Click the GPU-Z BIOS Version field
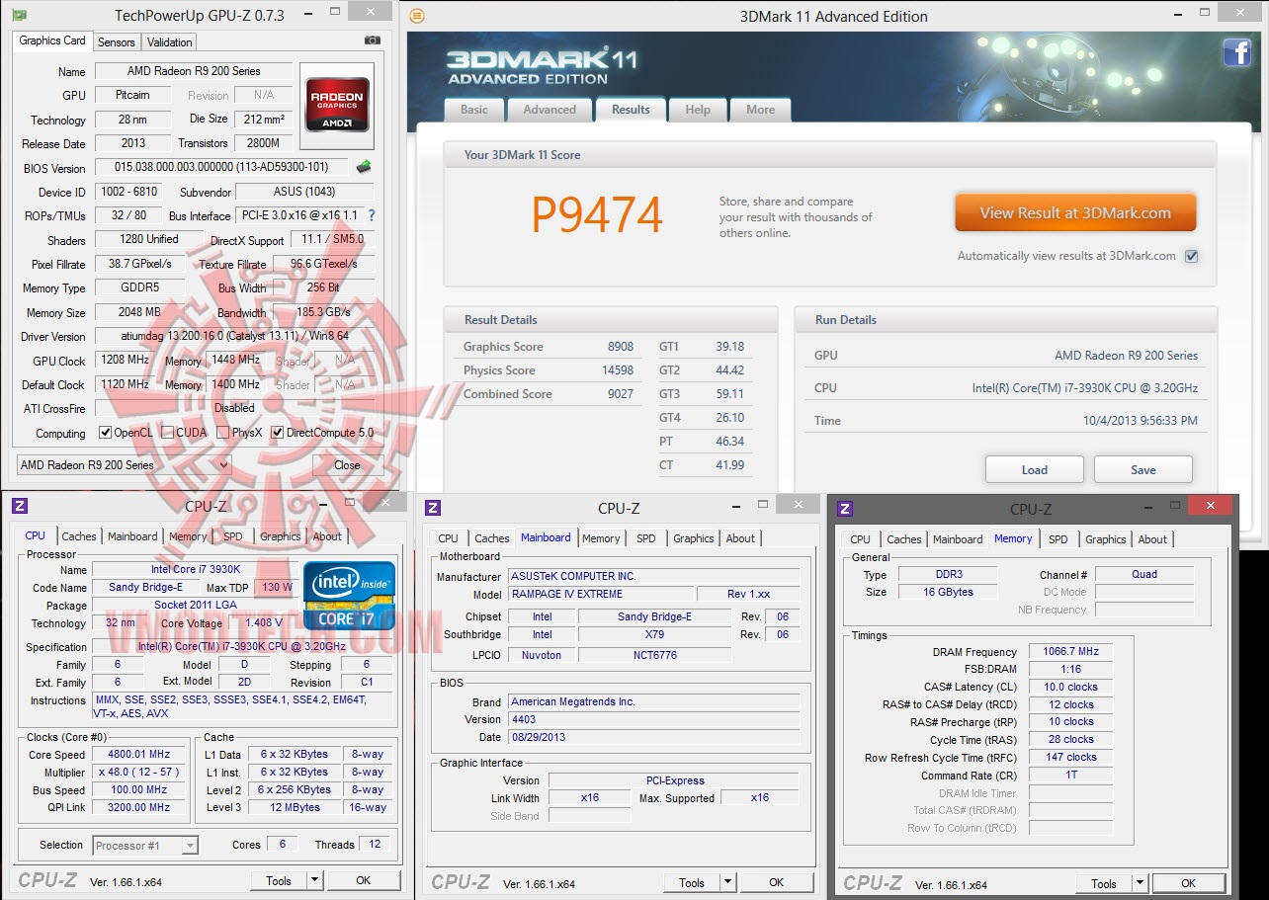The height and width of the screenshot is (900, 1269). [x=223, y=168]
